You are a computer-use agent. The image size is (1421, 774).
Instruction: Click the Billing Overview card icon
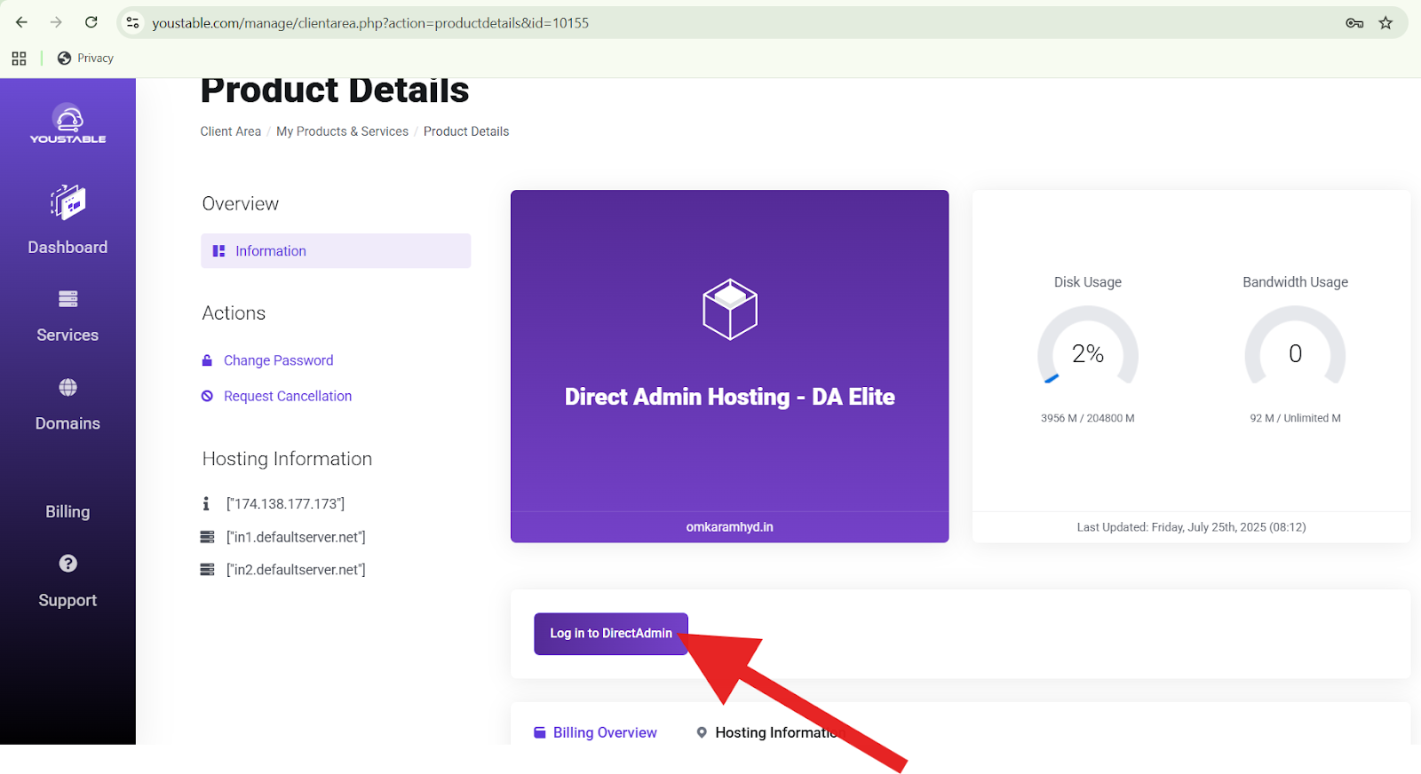[539, 732]
